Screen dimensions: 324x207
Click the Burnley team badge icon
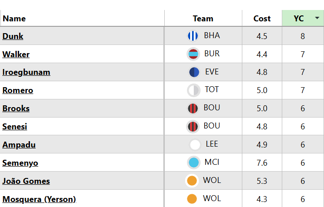[x=193, y=54]
